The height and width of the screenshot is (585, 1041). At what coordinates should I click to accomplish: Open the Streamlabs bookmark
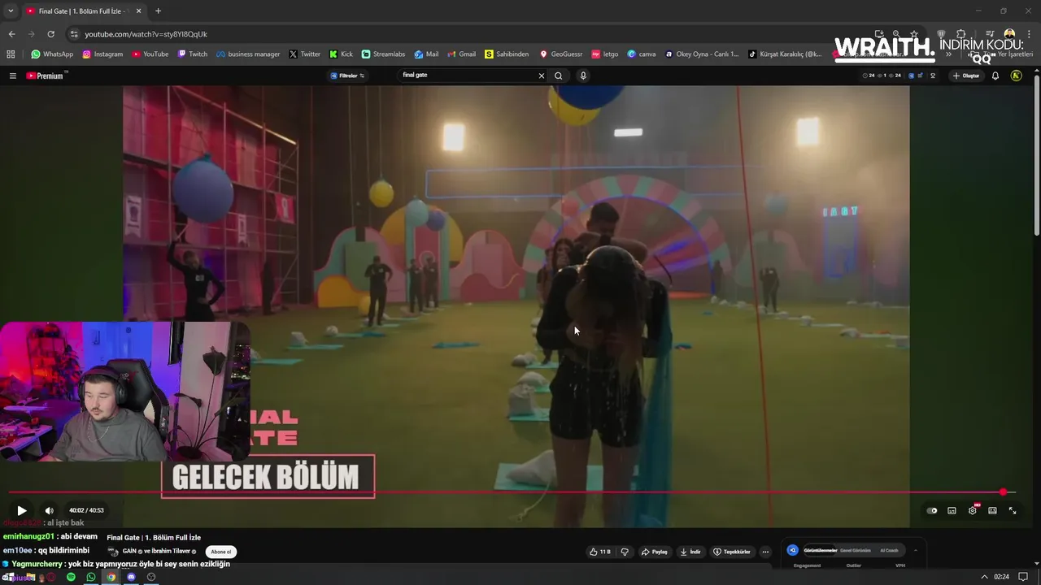383,54
